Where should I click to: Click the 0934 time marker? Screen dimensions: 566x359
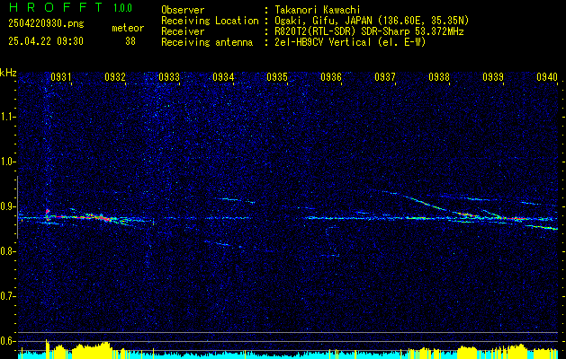coord(223,77)
